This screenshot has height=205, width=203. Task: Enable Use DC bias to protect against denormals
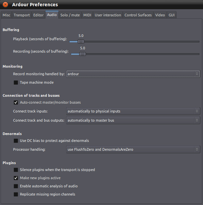[16, 141]
